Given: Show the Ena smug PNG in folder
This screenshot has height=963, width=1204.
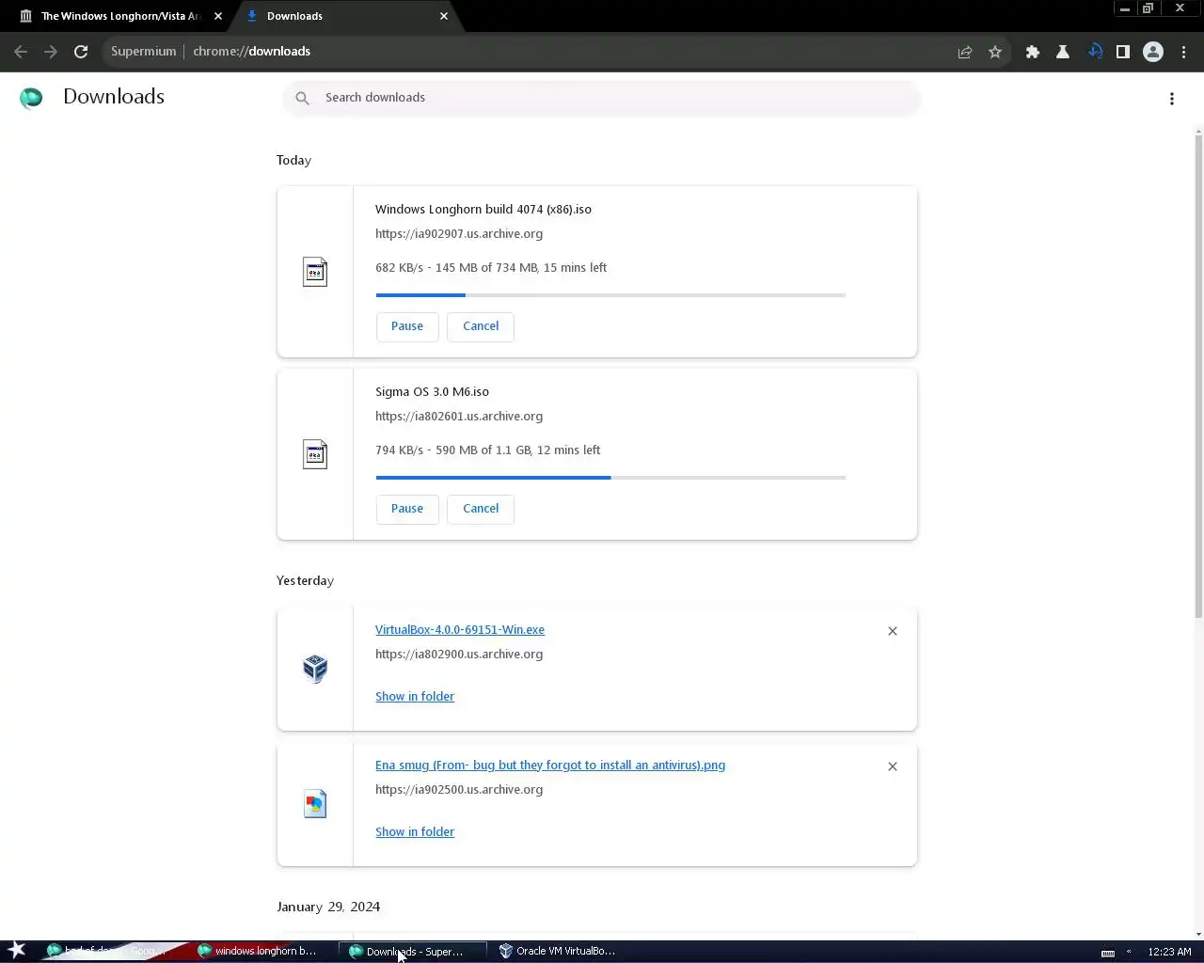Looking at the screenshot, I should coord(415,832).
